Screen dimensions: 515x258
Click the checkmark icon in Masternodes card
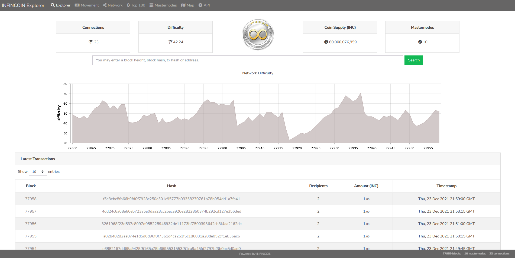point(420,42)
